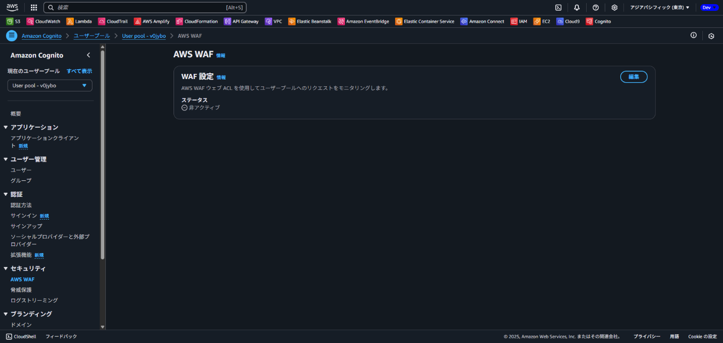Open CloudFormation favorite shortcut
Viewport: 723px width, 343px height.
pyautogui.click(x=197, y=22)
